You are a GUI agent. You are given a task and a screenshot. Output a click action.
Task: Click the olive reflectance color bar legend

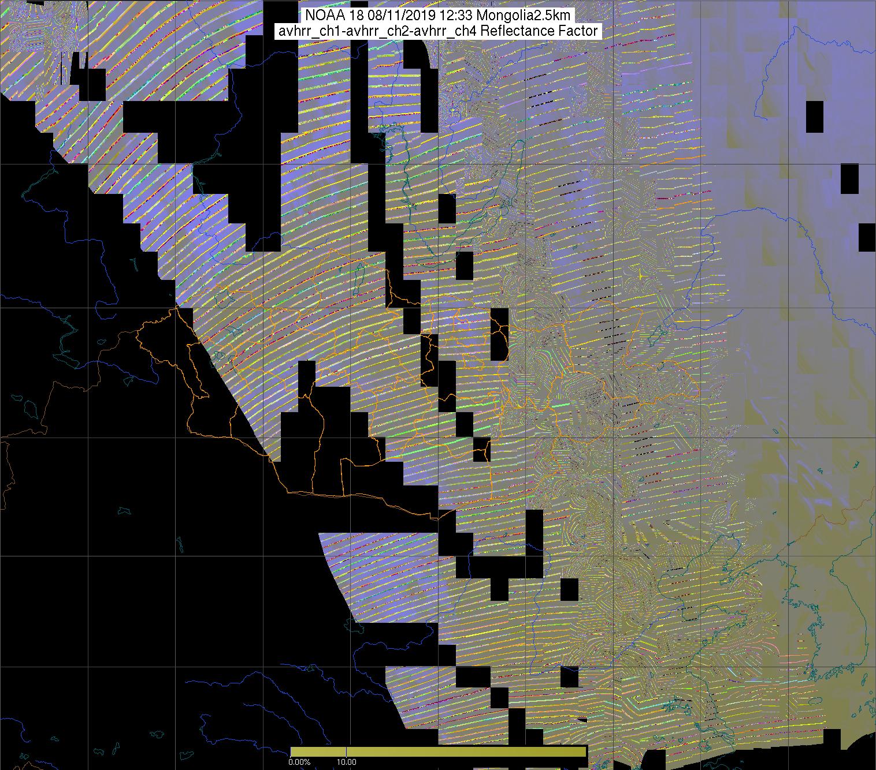[438, 752]
